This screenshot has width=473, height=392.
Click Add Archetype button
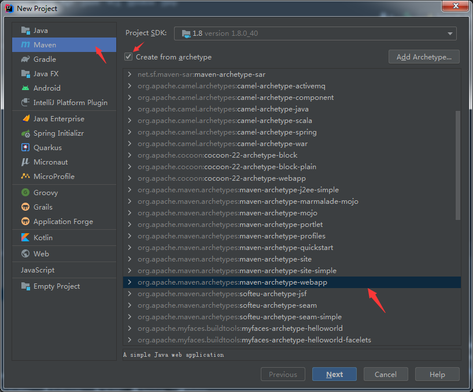pyautogui.click(x=424, y=57)
